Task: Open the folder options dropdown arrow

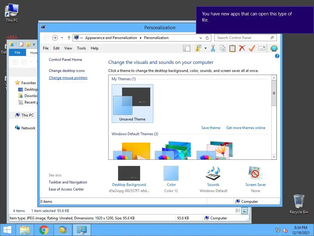Action: [205, 48]
